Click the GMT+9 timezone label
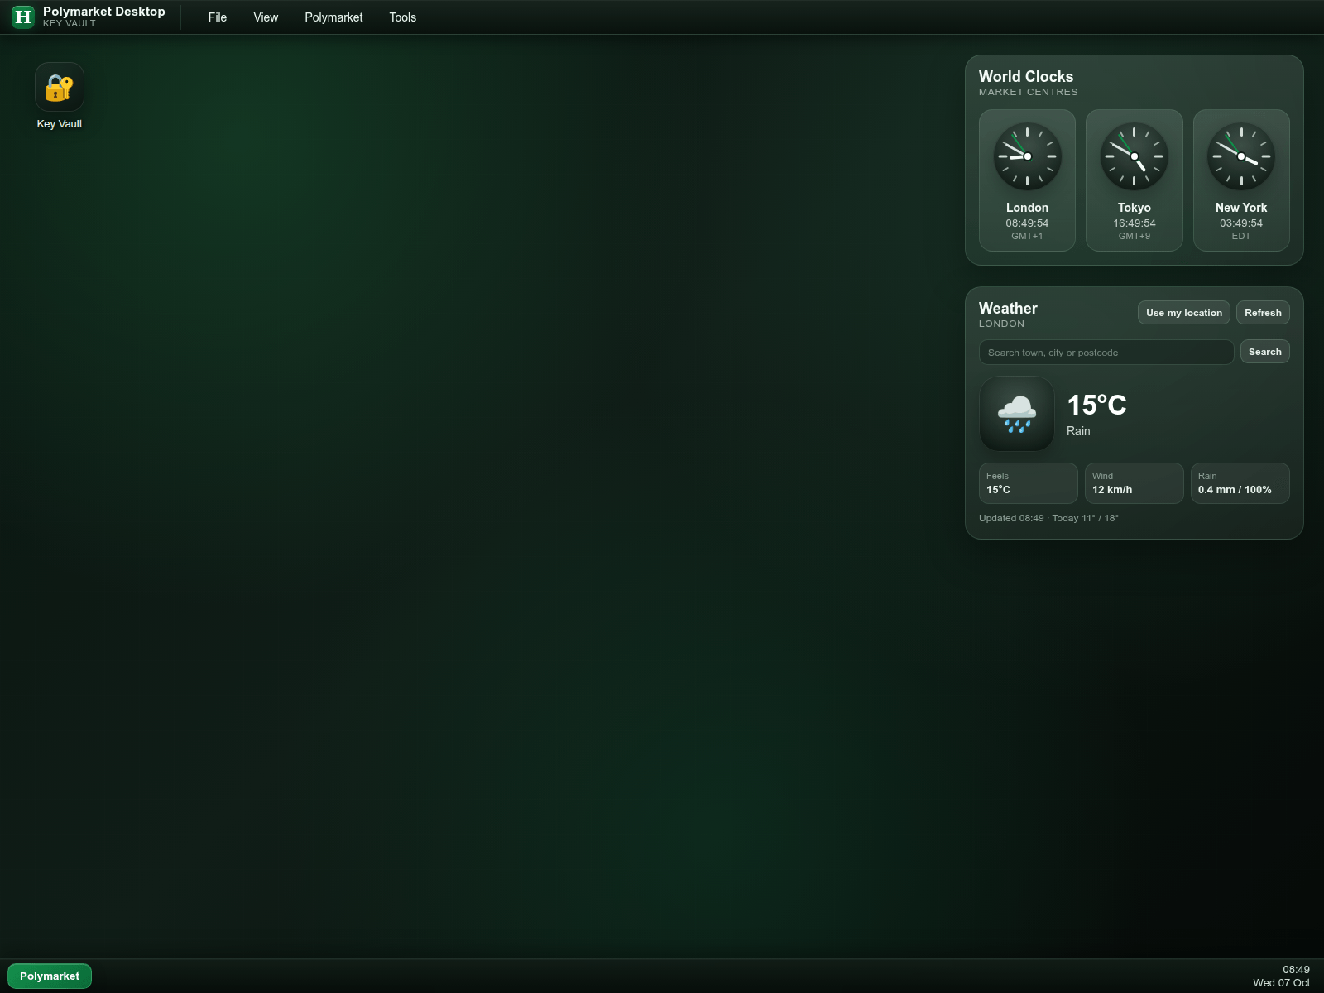This screenshot has width=1324, height=993. pos(1135,236)
